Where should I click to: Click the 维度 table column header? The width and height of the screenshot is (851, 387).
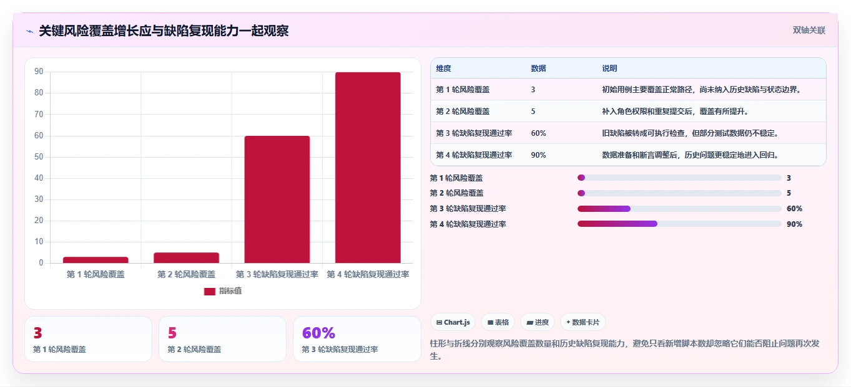[444, 69]
